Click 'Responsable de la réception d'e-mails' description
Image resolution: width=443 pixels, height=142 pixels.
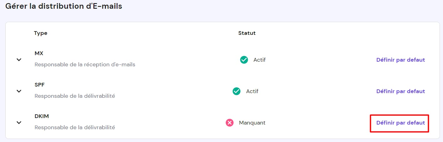click(x=85, y=65)
